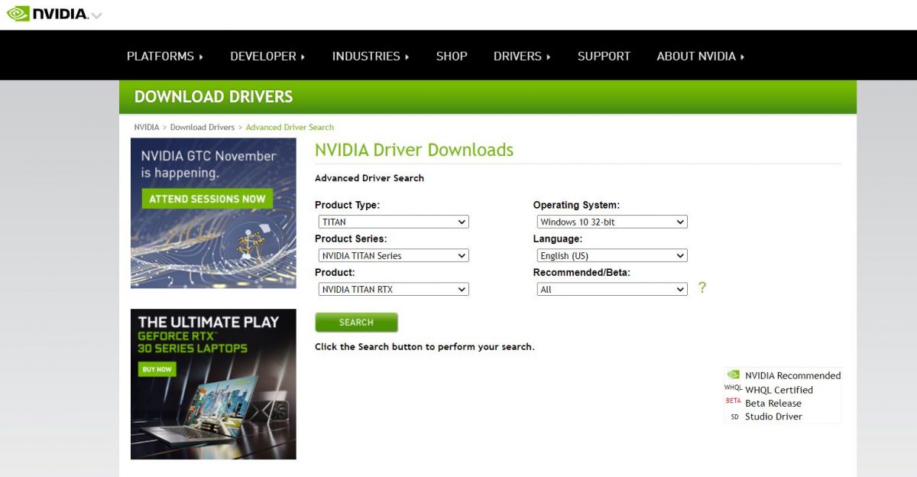917x477 pixels.
Task: Open the Product Series dropdown
Action: coord(394,255)
